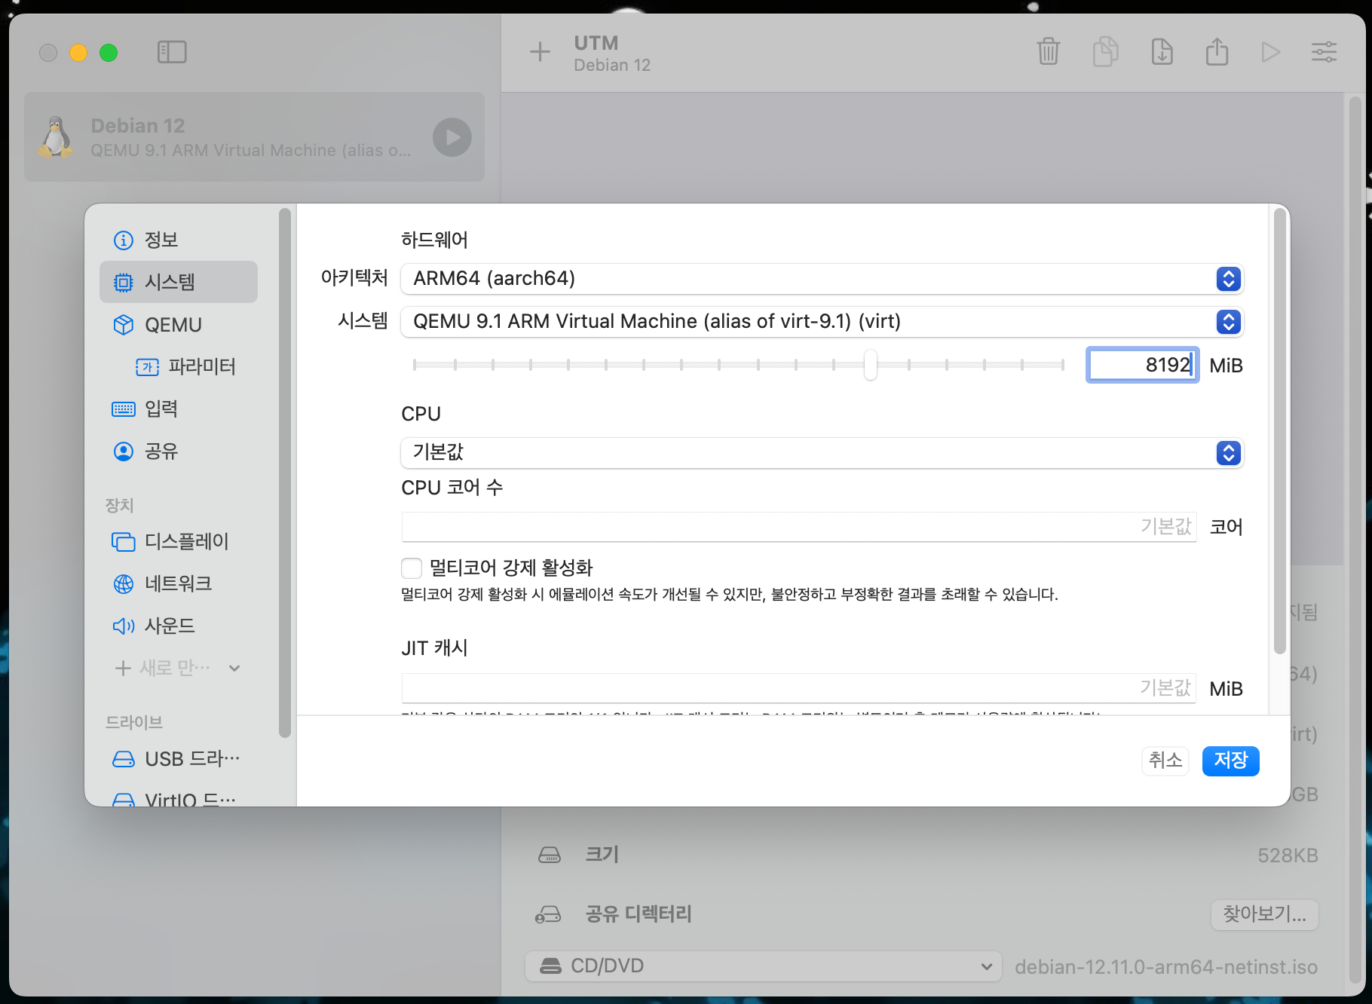Screen dimensions: 1372x1004
Task: Click the 사운드 speaker icon
Action: tap(123, 626)
